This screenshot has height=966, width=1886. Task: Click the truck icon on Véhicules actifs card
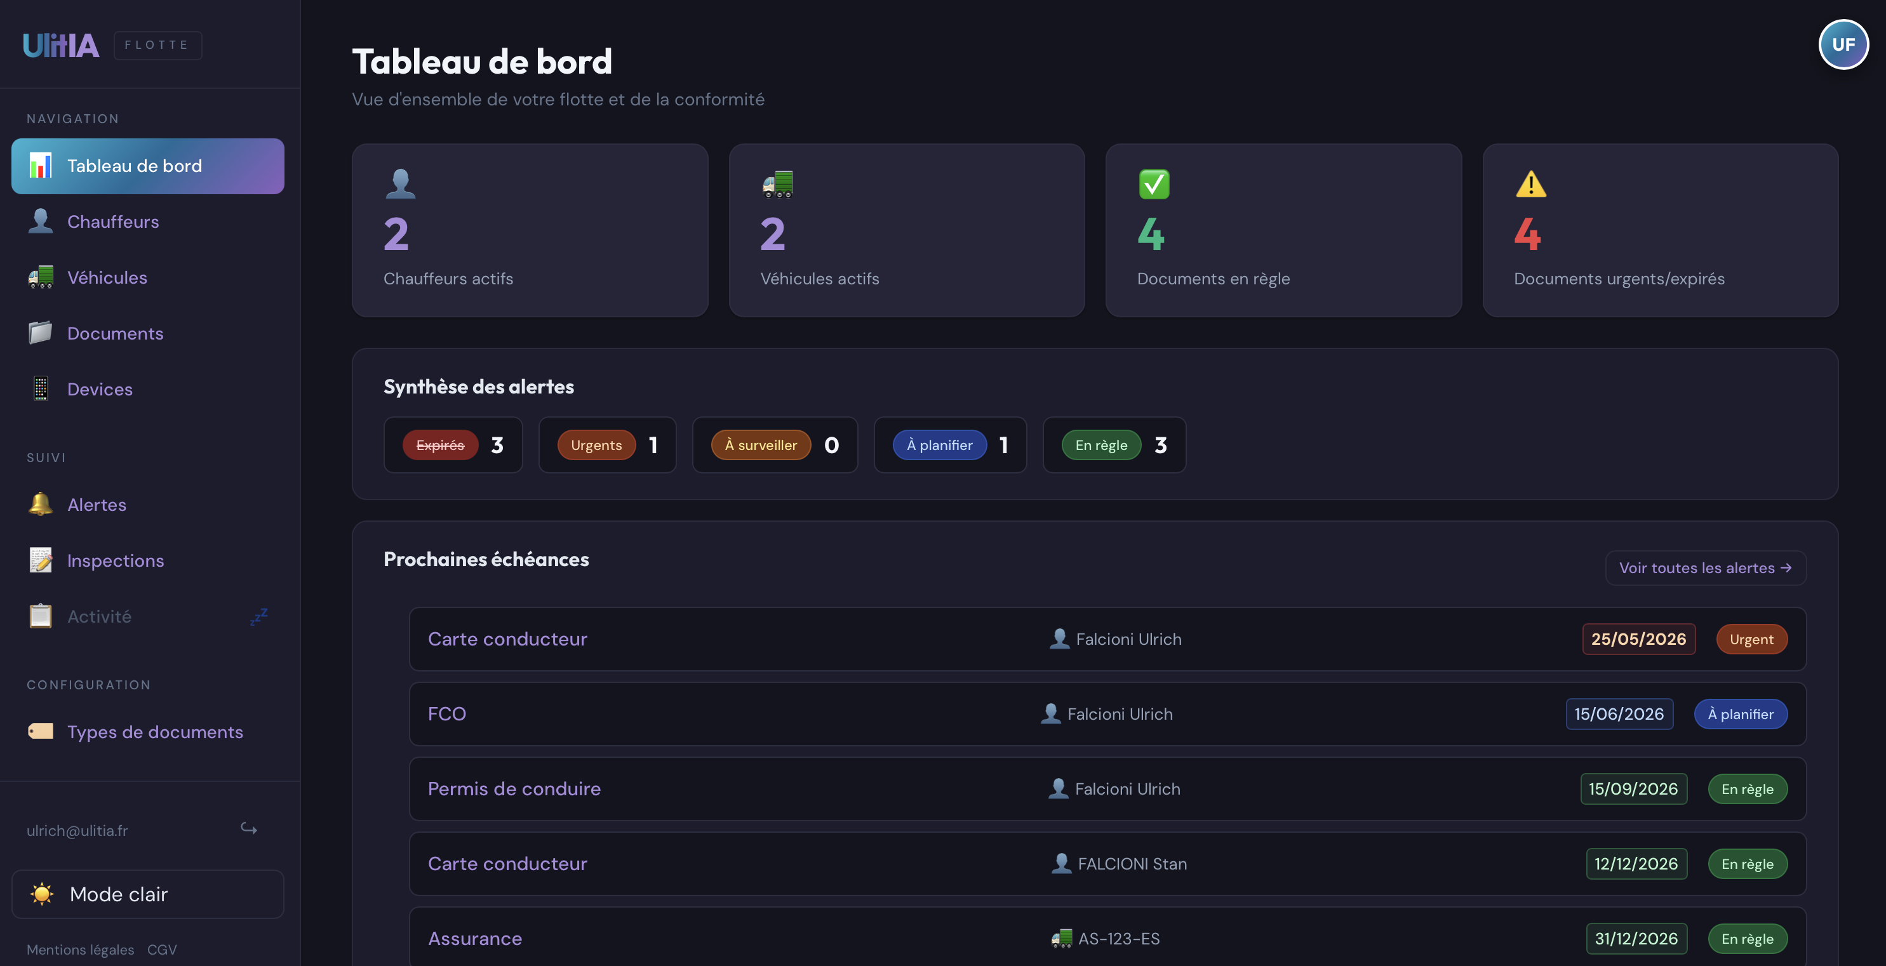pyautogui.click(x=777, y=183)
